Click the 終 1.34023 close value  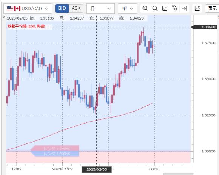[132, 18]
